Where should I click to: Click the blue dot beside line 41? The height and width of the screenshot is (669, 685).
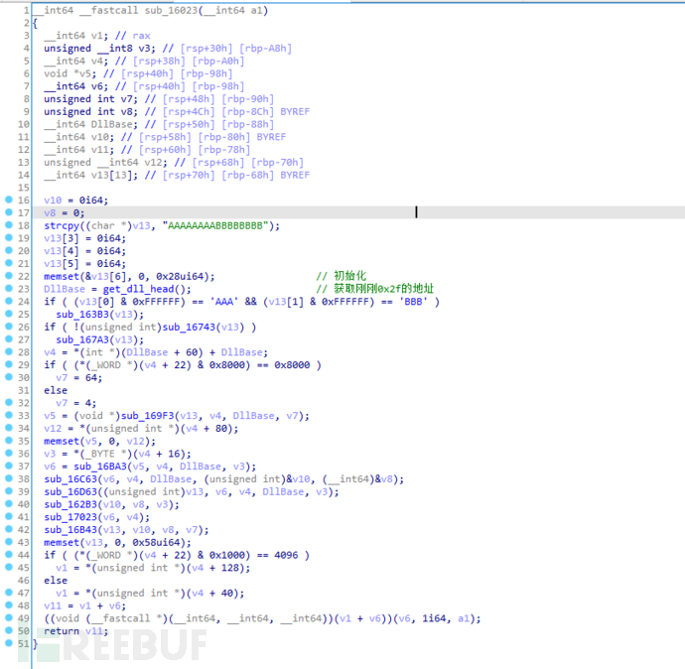(x=9, y=516)
